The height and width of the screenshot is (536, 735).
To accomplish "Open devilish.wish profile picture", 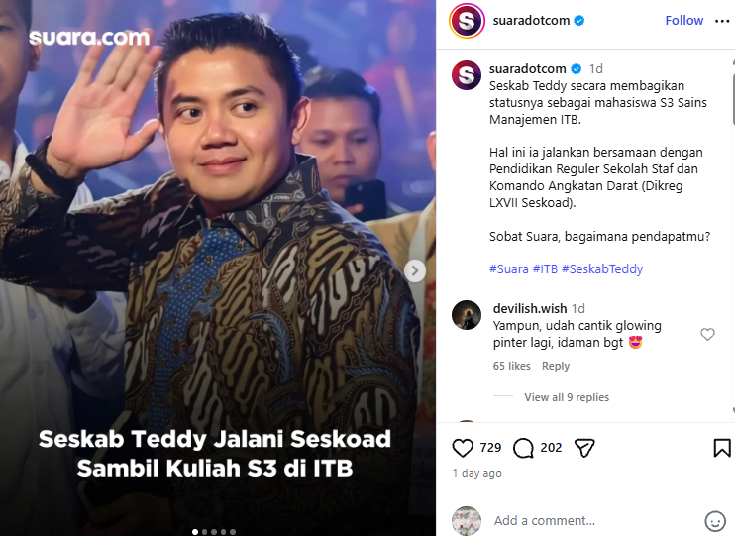I will [x=467, y=315].
